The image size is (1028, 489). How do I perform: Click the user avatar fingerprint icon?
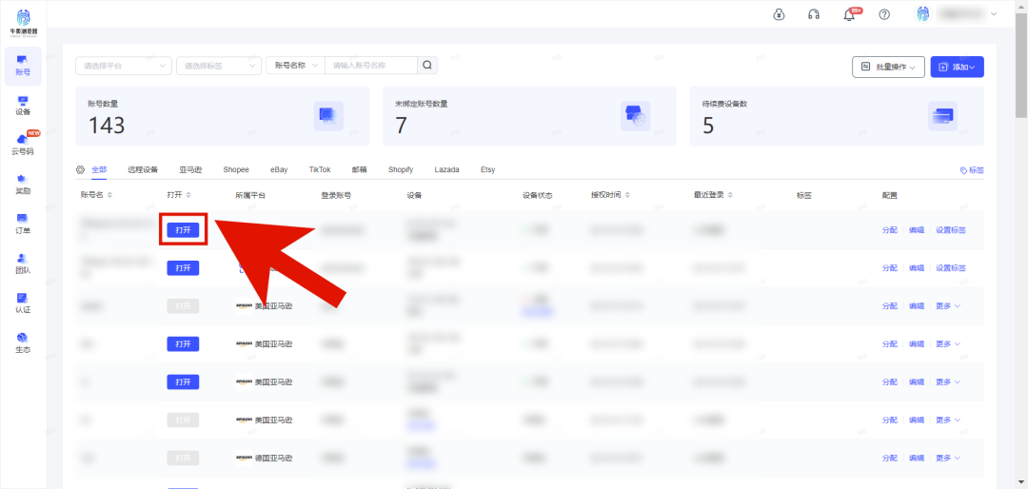tap(922, 14)
